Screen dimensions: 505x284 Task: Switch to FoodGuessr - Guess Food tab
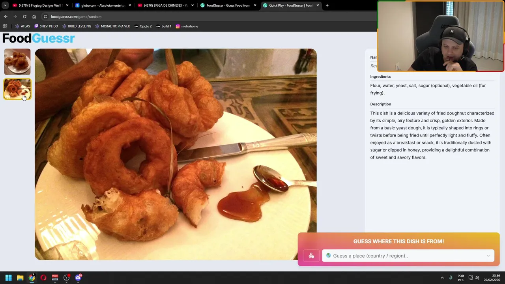point(228,5)
